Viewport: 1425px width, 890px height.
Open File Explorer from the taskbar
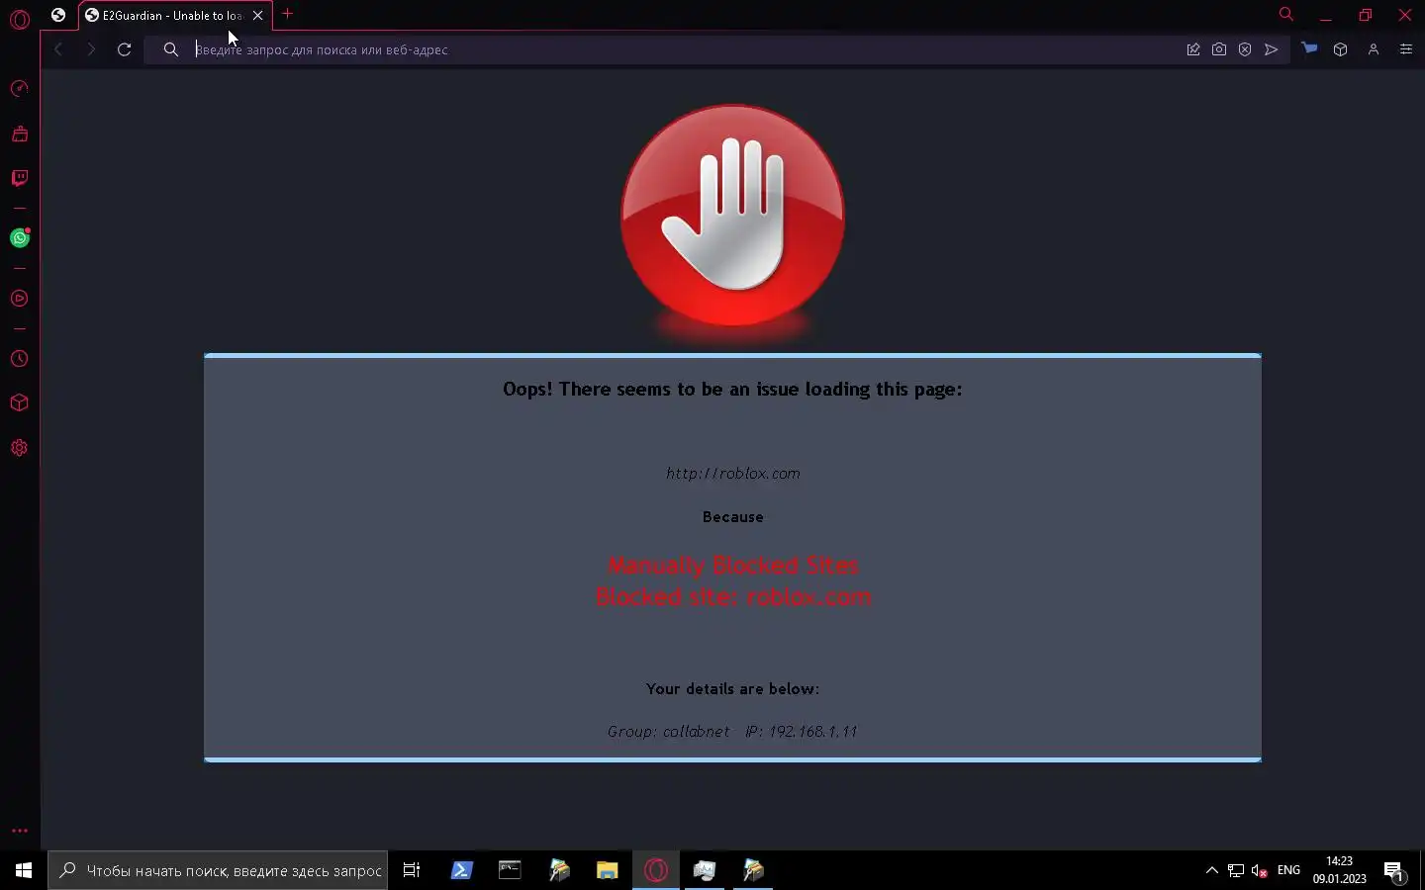coord(607,870)
